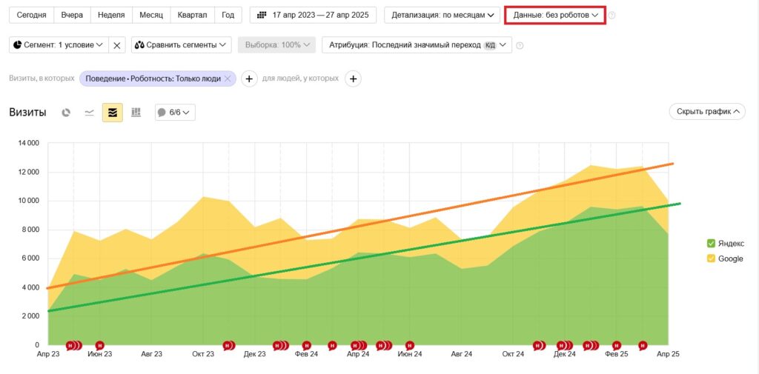
Task: Add visit condition with plus button
Action: 249,79
